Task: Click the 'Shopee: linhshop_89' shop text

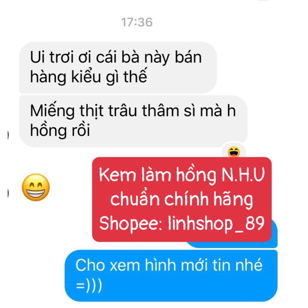Action: point(182,223)
